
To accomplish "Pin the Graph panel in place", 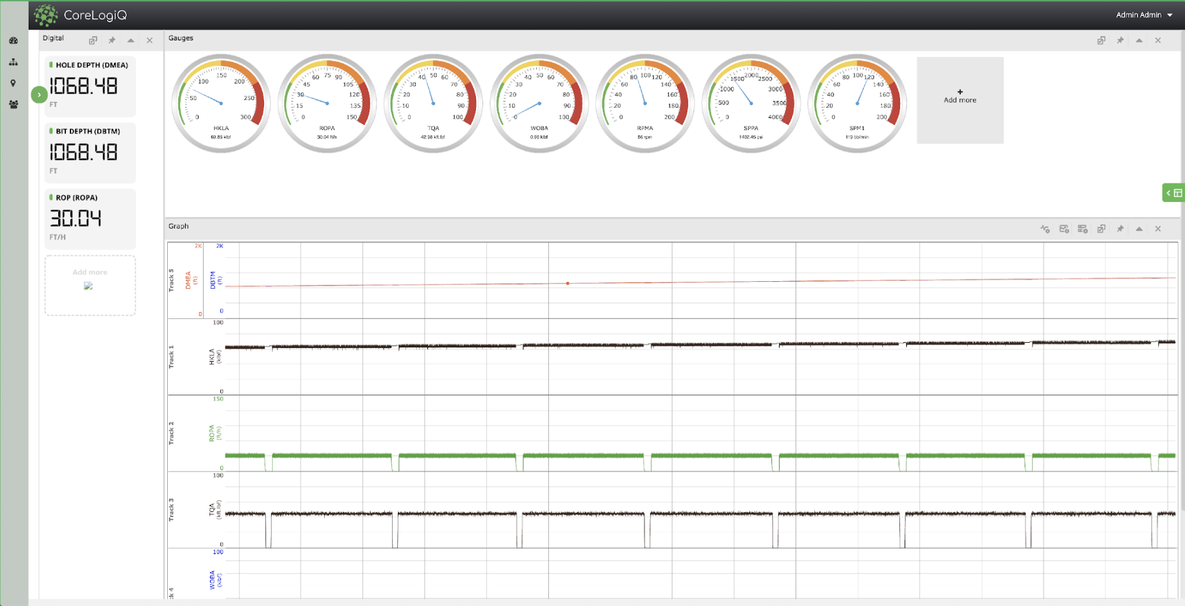I will pyautogui.click(x=1120, y=229).
